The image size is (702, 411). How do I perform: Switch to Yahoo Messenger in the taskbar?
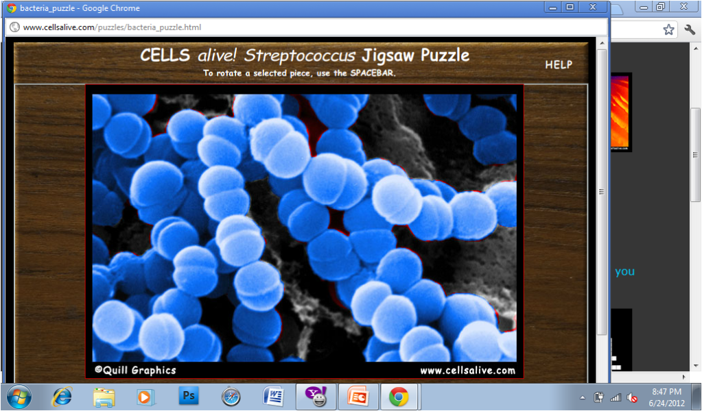pyautogui.click(x=315, y=397)
